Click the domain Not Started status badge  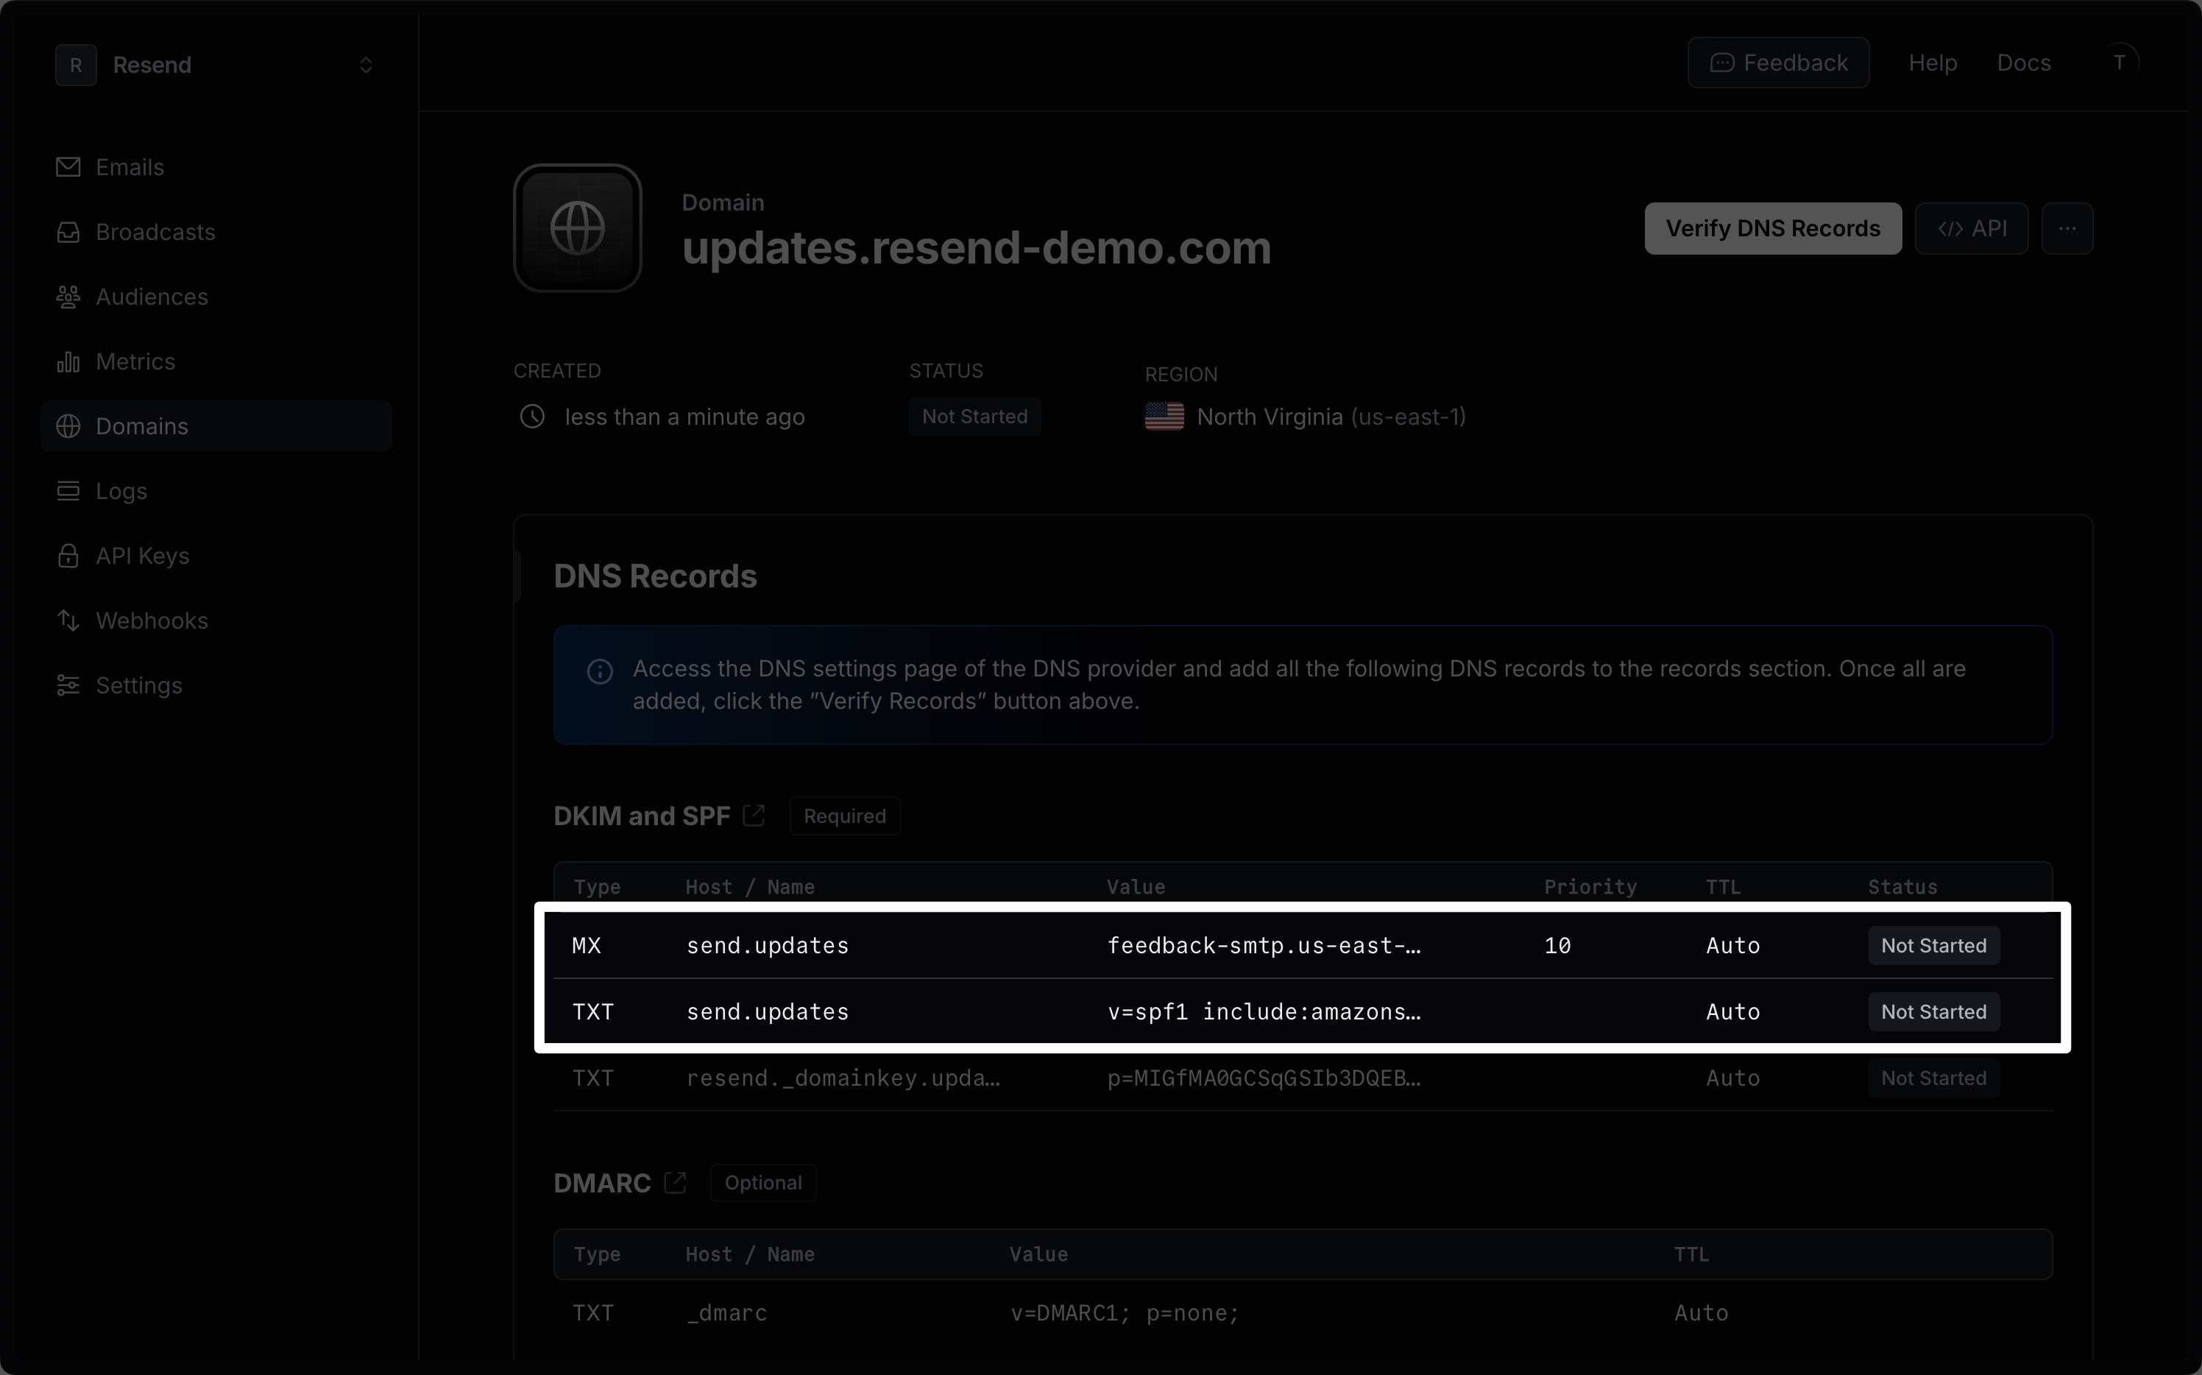(x=974, y=417)
